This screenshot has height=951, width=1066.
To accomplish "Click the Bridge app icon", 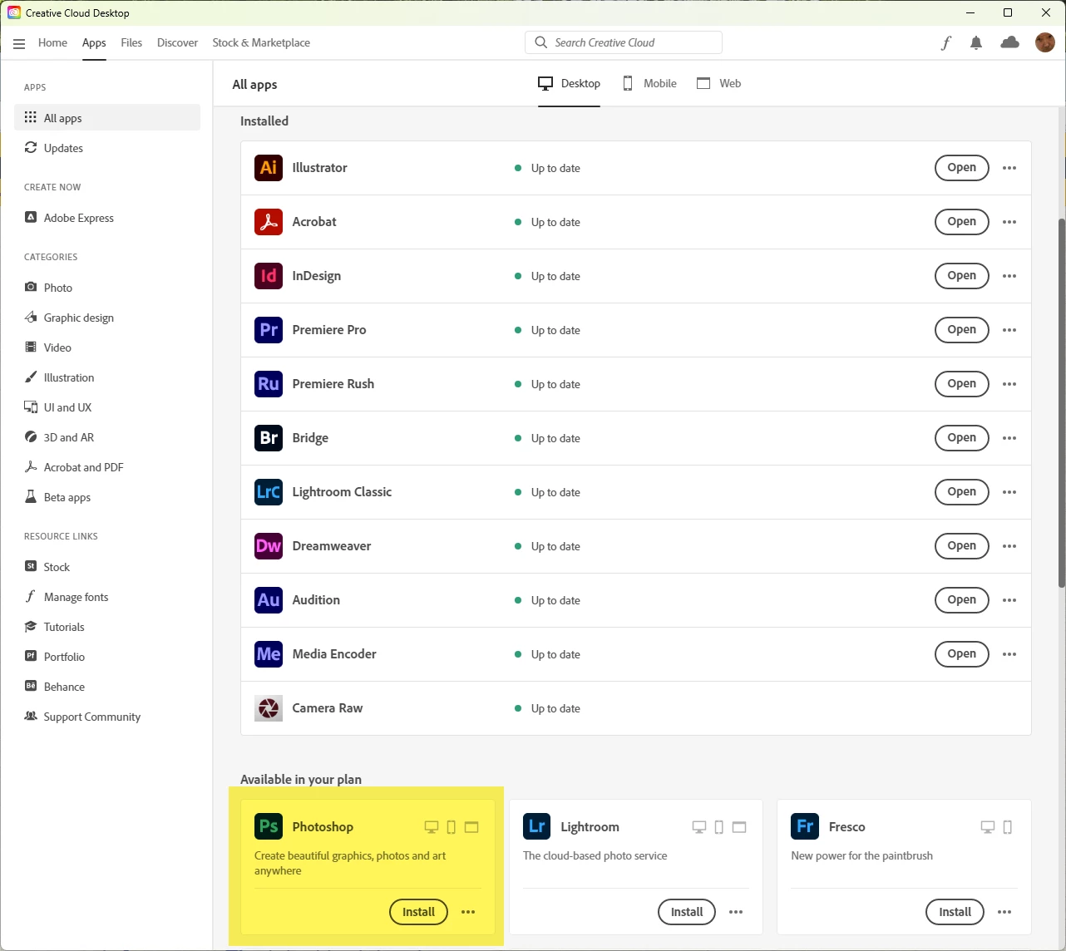I will tap(269, 438).
